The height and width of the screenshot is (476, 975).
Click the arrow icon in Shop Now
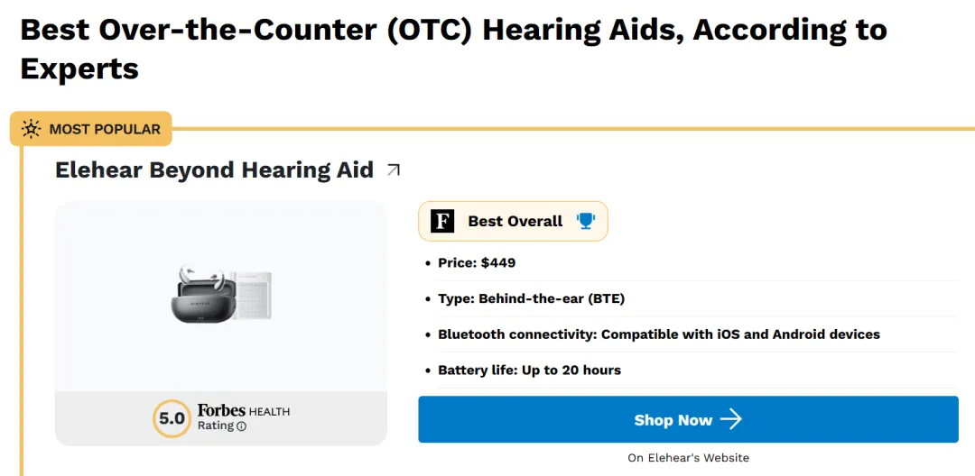[731, 419]
